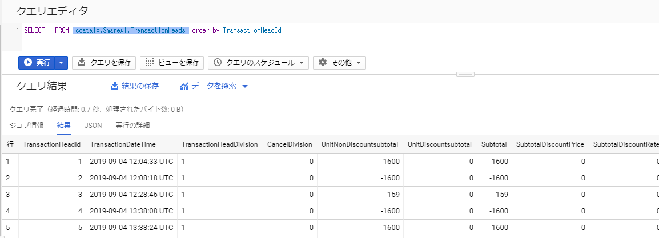Click gear icon on その他
The height and width of the screenshot is (238, 659).
(x=323, y=63)
